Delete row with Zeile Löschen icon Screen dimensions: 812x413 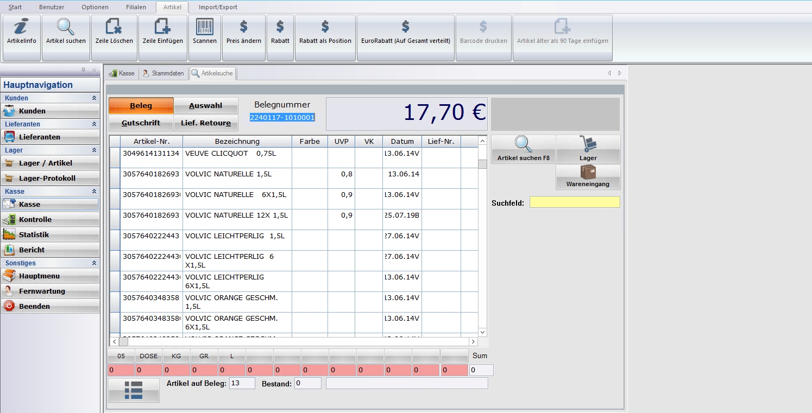114,33
